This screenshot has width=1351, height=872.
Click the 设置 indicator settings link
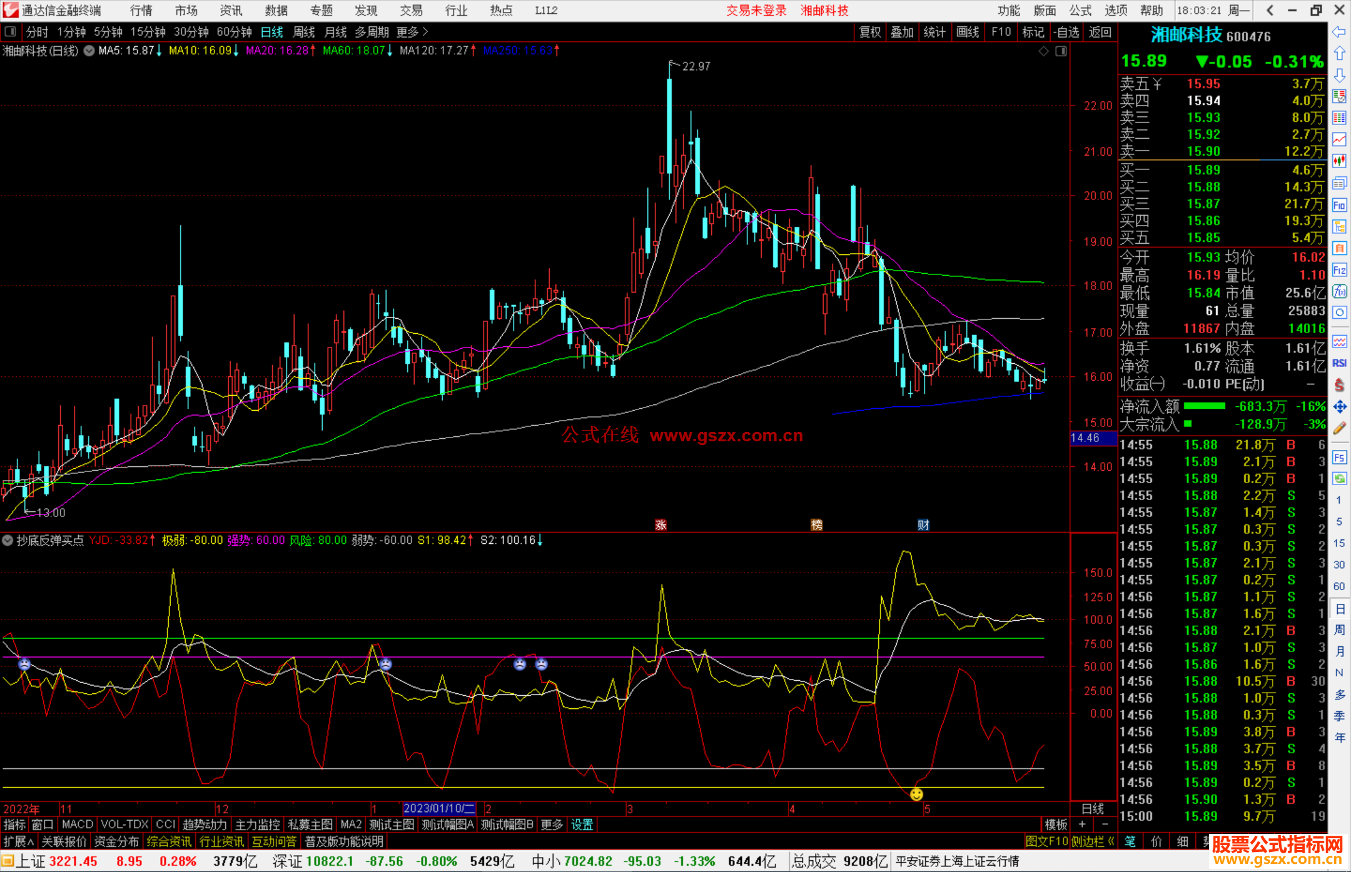582,824
